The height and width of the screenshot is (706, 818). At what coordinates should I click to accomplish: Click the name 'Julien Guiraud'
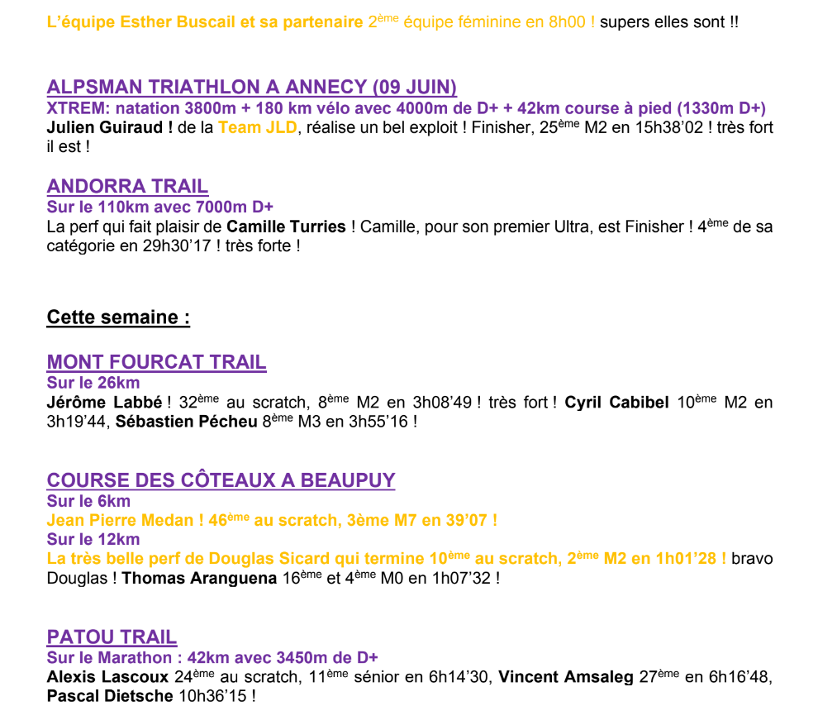[x=105, y=128]
